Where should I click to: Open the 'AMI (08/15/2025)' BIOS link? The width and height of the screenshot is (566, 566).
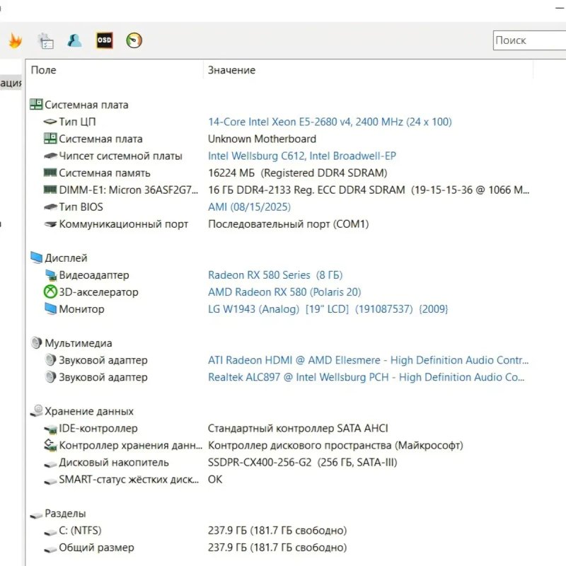pos(249,207)
